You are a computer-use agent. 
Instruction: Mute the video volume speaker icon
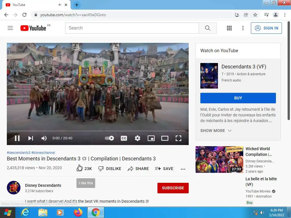[x=44, y=138]
